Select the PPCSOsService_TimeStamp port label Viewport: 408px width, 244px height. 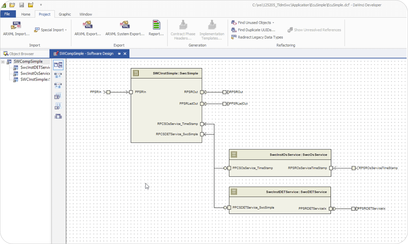[253, 168]
